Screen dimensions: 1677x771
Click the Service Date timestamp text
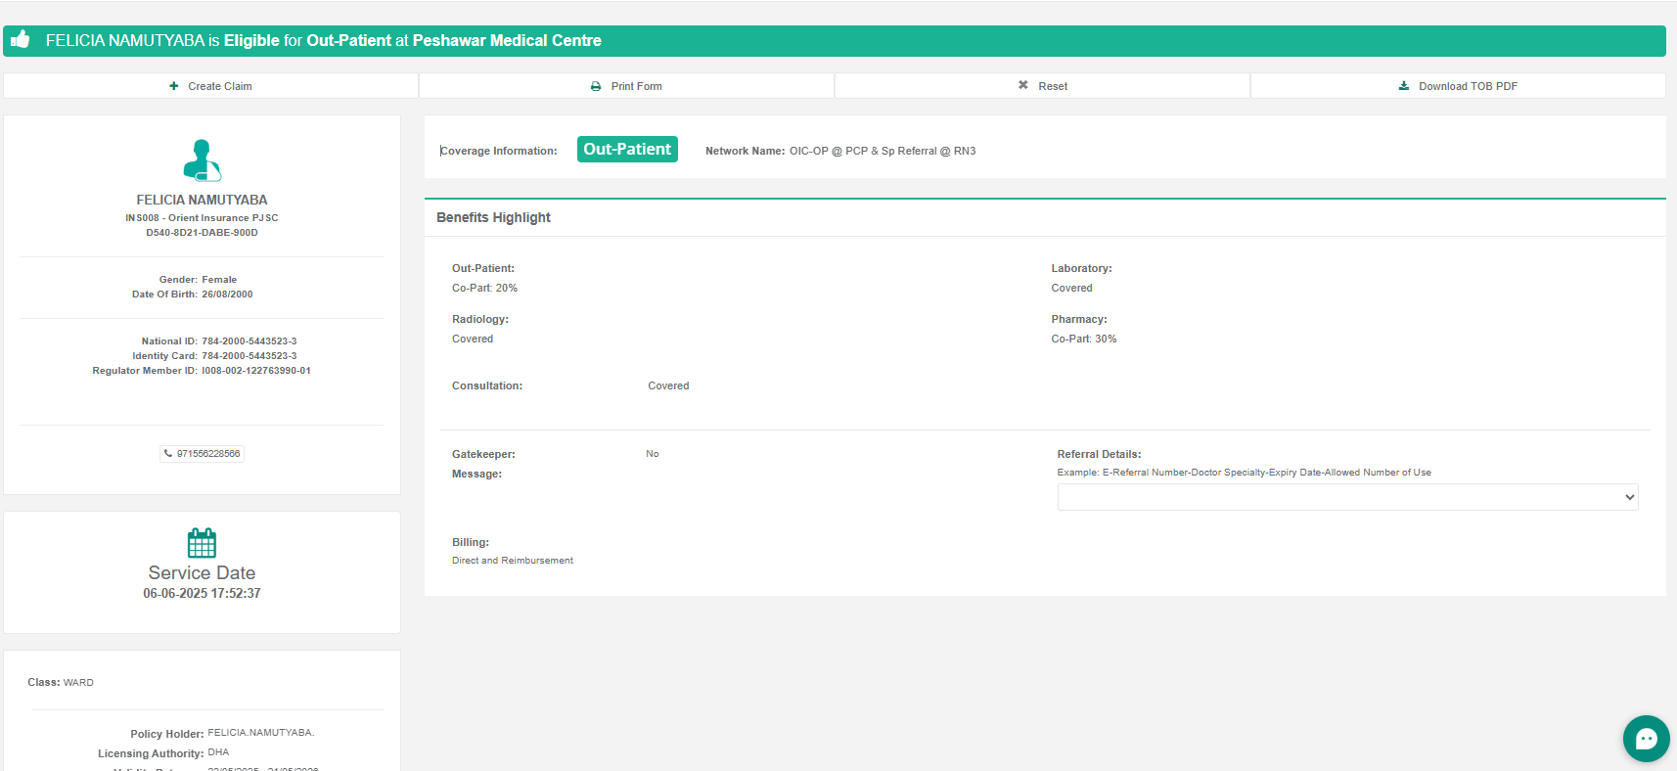click(x=202, y=594)
